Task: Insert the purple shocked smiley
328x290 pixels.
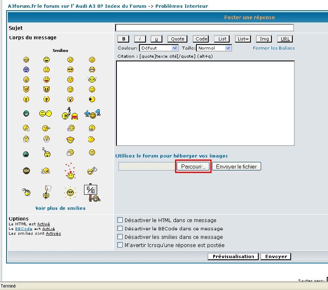Action: pos(26,70)
